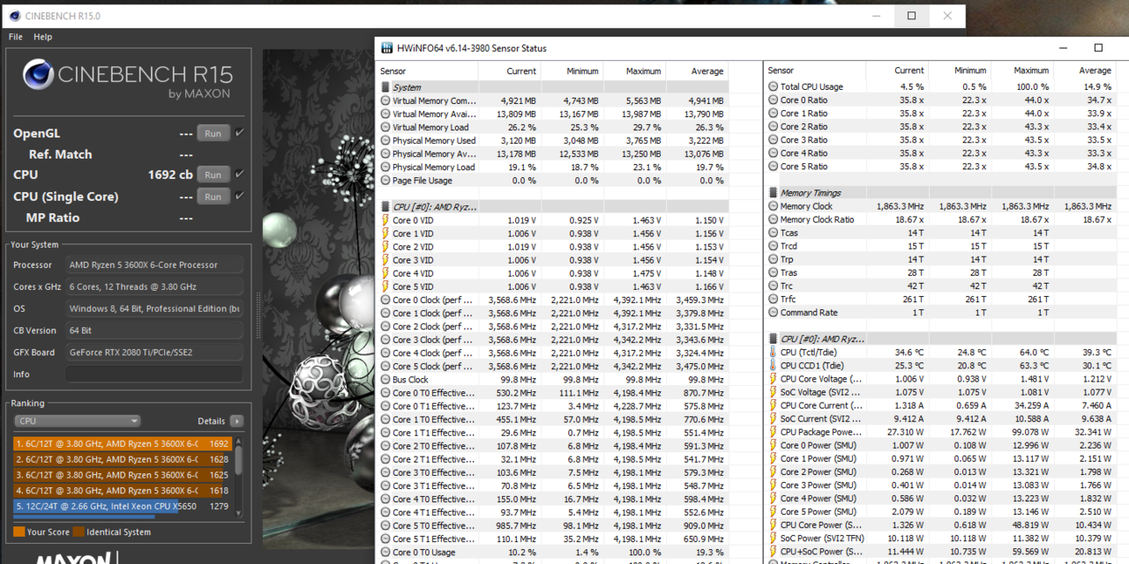1129x564 pixels.
Task: Click the right pane Minimum column header
Action: (x=960, y=70)
